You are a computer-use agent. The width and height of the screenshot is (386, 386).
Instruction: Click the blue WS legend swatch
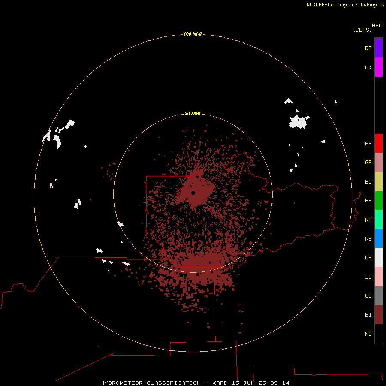pos(379,238)
